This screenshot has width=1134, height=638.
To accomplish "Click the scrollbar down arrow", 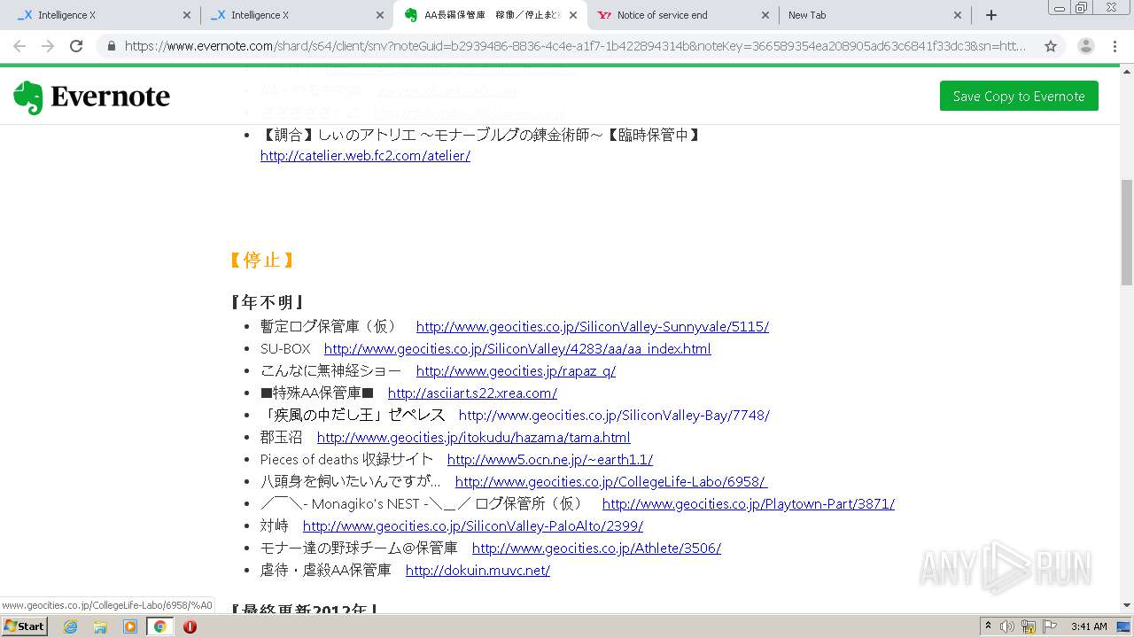I will point(1127,605).
